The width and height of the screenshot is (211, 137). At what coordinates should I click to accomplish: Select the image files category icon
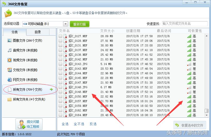tap(10, 41)
